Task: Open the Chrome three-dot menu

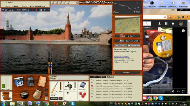Action: (x=187, y=17)
